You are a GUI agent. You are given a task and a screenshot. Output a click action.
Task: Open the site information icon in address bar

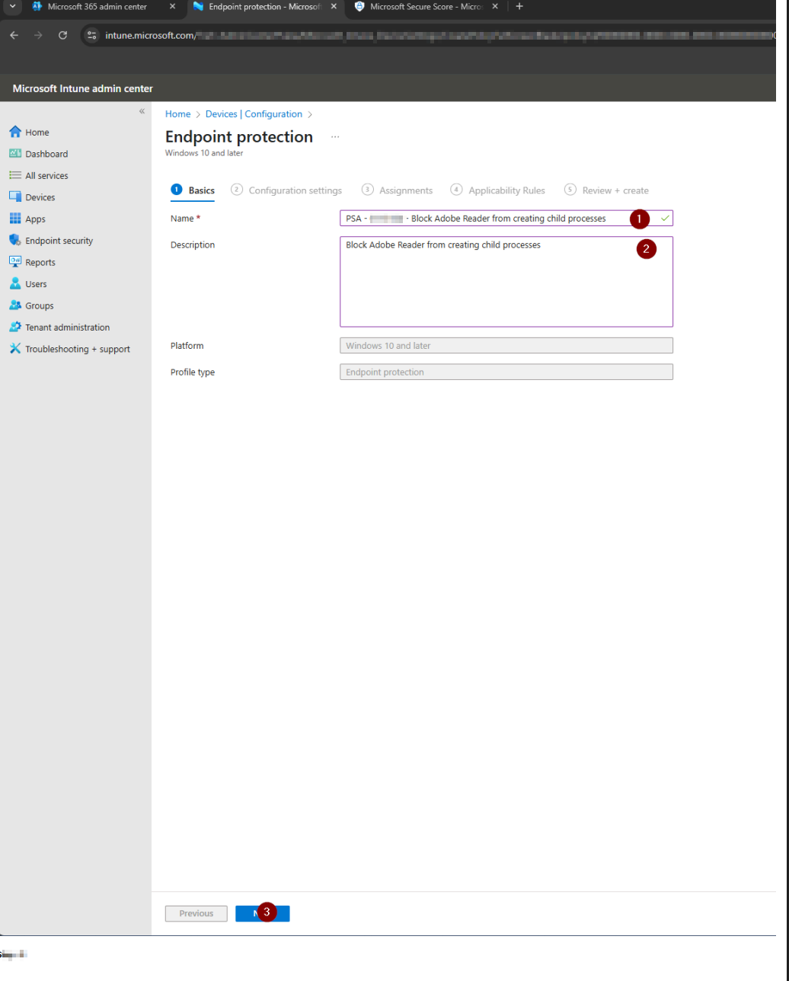(x=92, y=35)
